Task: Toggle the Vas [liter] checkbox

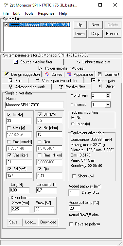Action: click(x=9, y=155)
